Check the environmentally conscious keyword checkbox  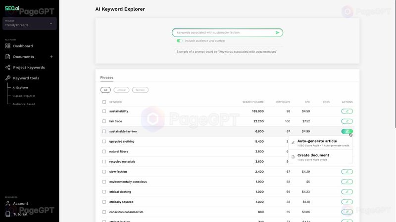click(x=104, y=182)
